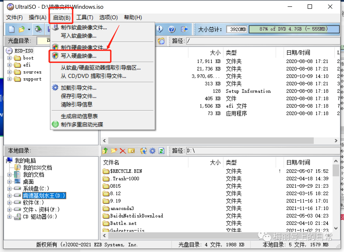Select 我的ISO文档 in local tree

click(38, 168)
